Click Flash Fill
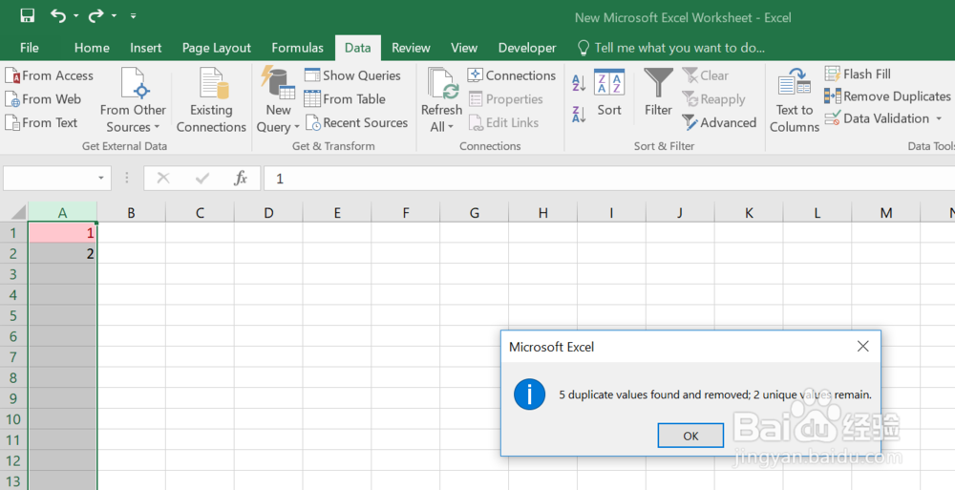This screenshot has width=955, height=490. (x=858, y=75)
